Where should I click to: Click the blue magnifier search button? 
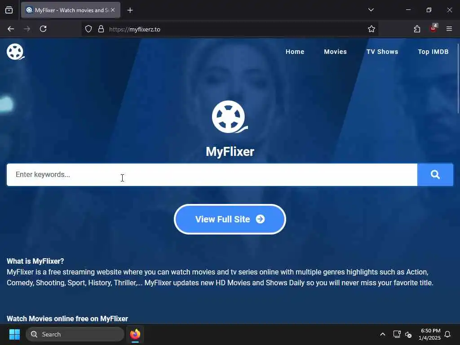(x=435, y=175)
